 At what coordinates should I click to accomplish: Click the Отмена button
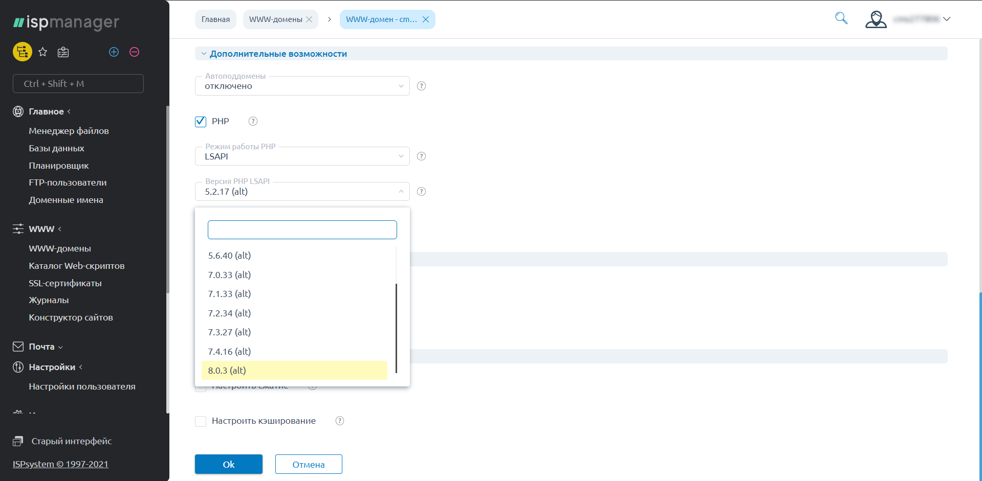(308, 464)
